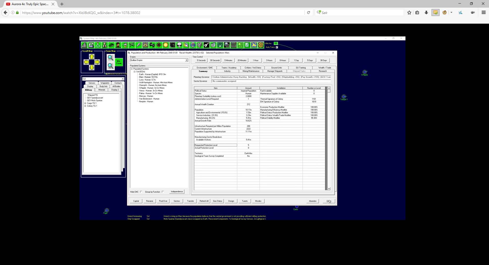Select Earth - Human (Capital) in the tree
Viewport: 489px width, 265px height.
click(152, 74)
